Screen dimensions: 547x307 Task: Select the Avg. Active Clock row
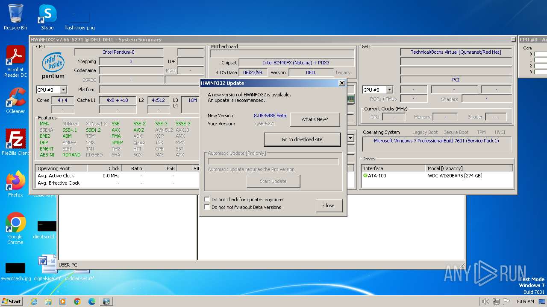point(118,176)
